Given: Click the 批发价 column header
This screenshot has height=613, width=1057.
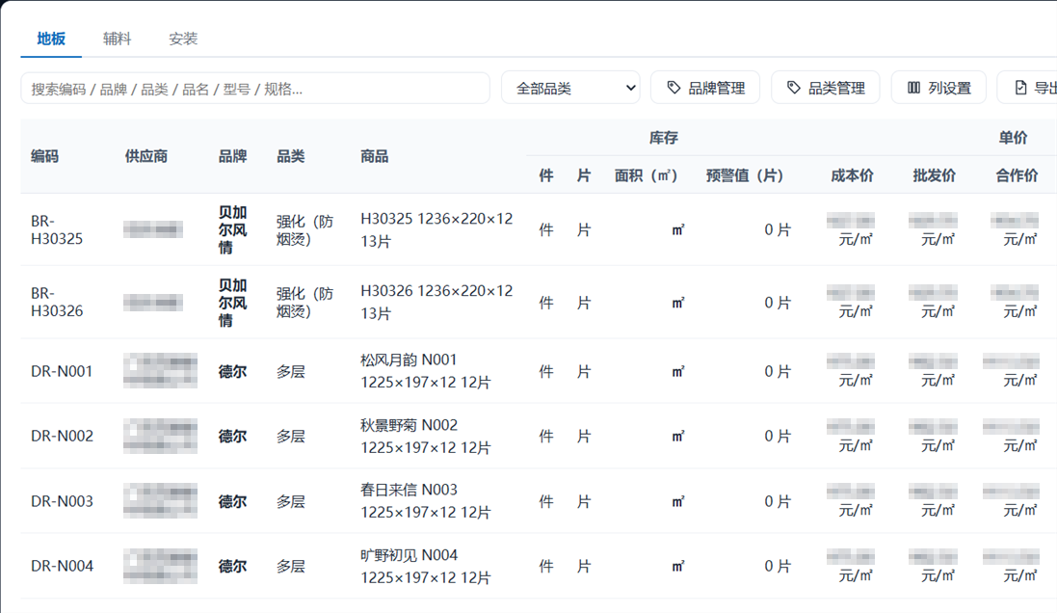Looking at the screenshot, I should pyautogui.click(x=935, y=176).
